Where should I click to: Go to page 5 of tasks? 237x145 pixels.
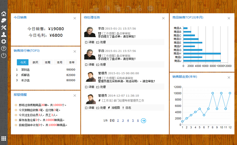(x=133, y=121)
